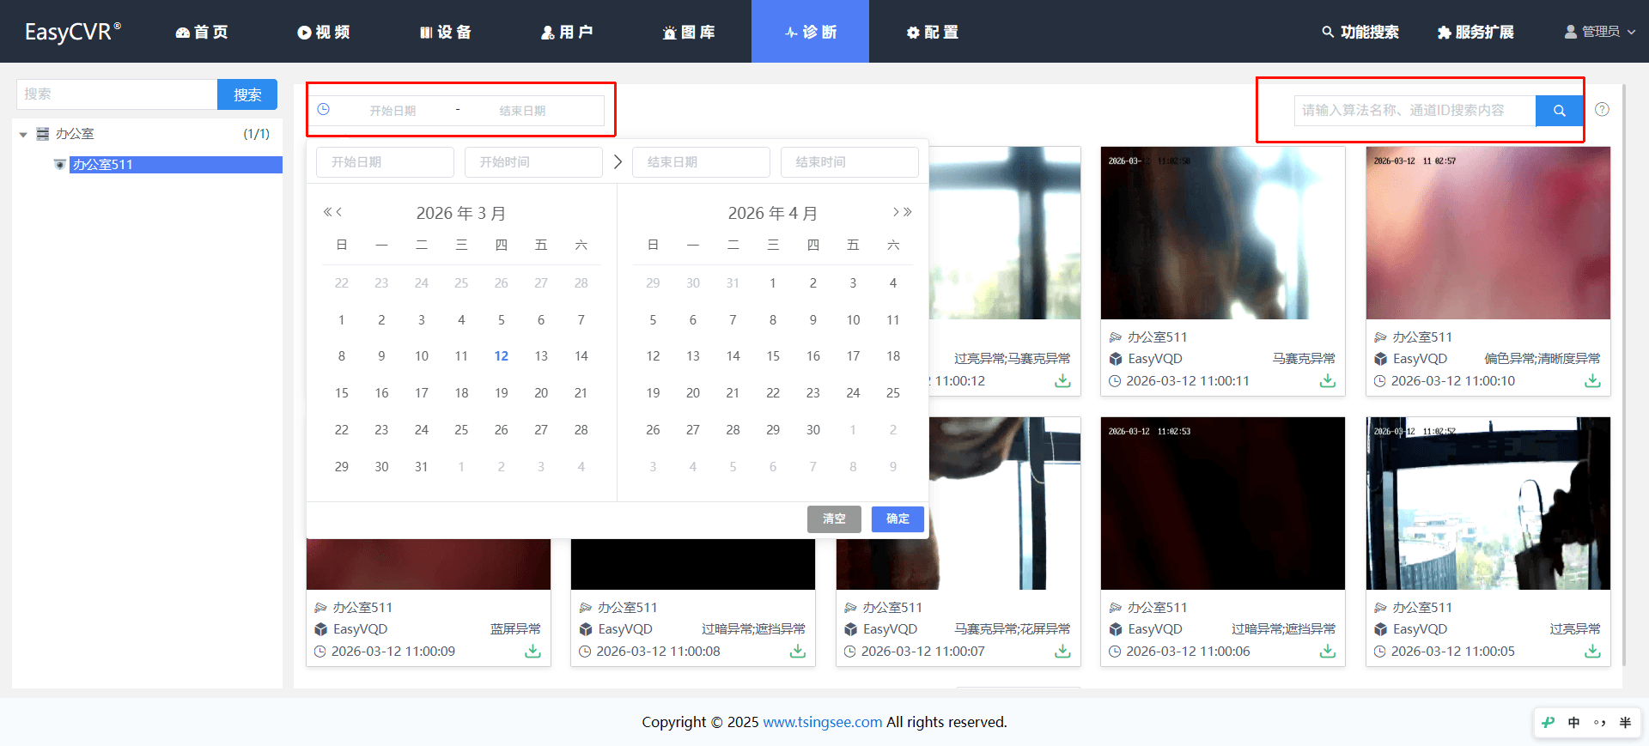Viewport: 1649px width, 746px height.
Task: Open the www.tsingsee.com link
Action: (x=822, y=722)
